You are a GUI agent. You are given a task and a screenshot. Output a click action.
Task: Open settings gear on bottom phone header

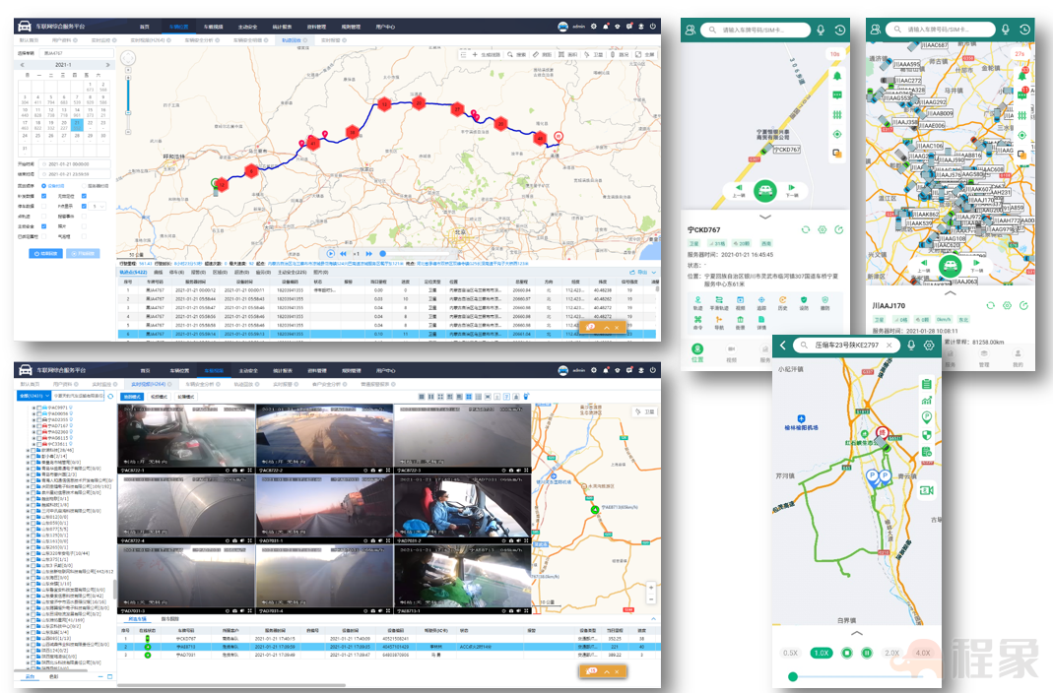pyautogui.click(x=929, y=345)
